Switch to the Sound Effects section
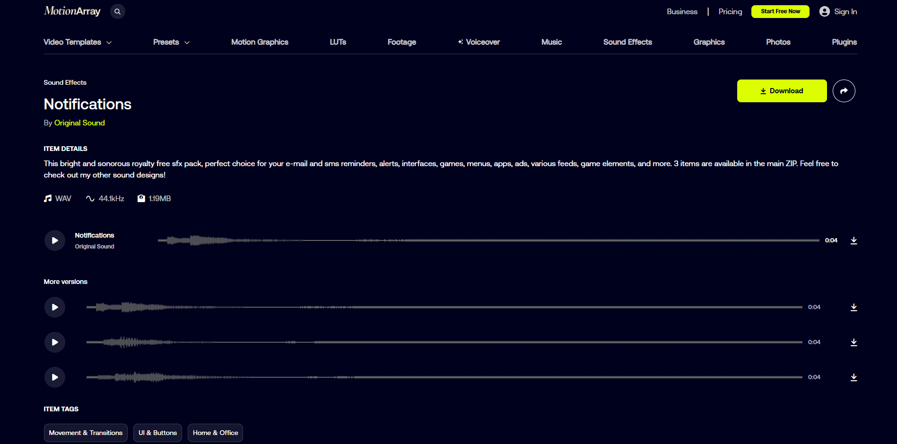897x444 pixels. 627,42
